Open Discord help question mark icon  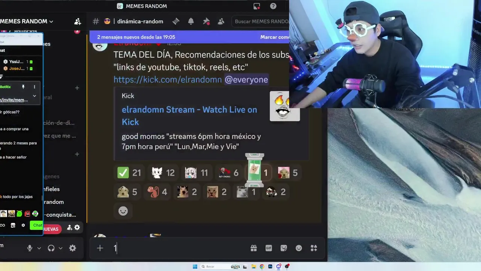pos(273,6)
